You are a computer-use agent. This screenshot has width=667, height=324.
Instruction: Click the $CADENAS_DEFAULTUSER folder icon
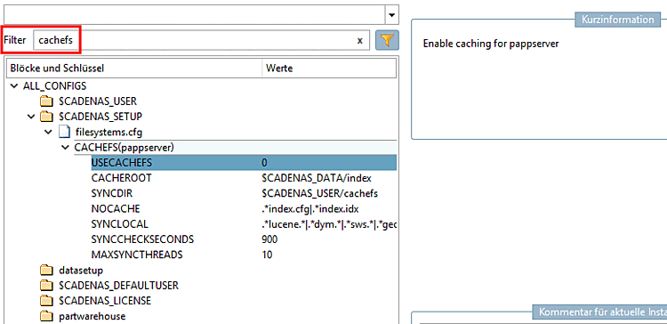[46, 285]
